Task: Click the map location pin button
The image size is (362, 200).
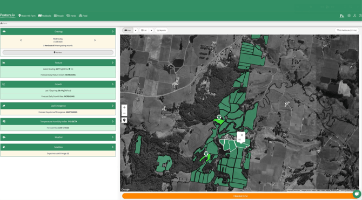Action: pos(124,120)
